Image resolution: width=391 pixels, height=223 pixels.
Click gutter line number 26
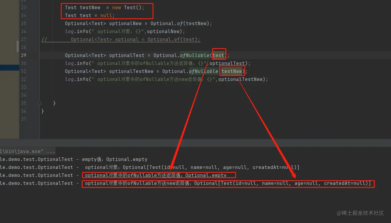point(24,31)
